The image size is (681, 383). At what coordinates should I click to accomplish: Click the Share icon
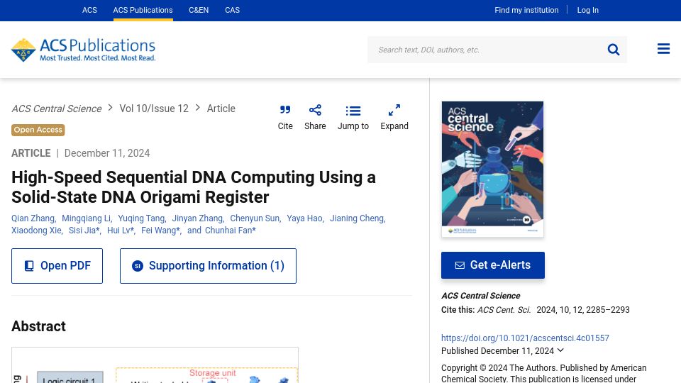(315, 110)
